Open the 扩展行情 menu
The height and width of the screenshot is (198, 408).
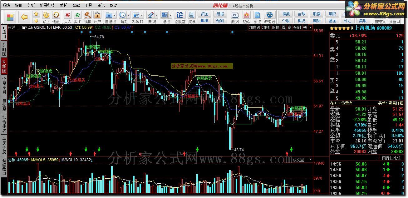click(47, 5)
